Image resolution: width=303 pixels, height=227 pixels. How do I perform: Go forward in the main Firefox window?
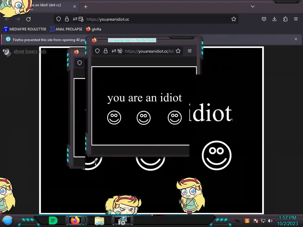[18, 19]
